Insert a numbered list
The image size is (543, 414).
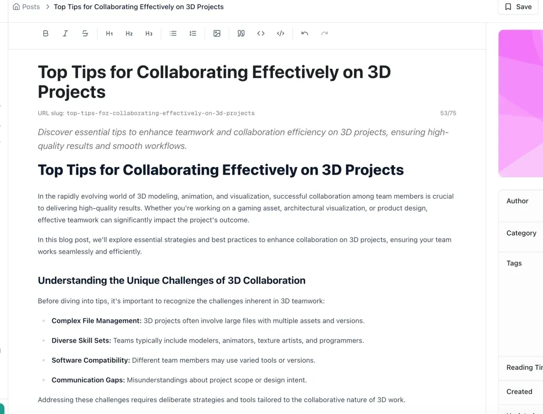pos(193,34)
